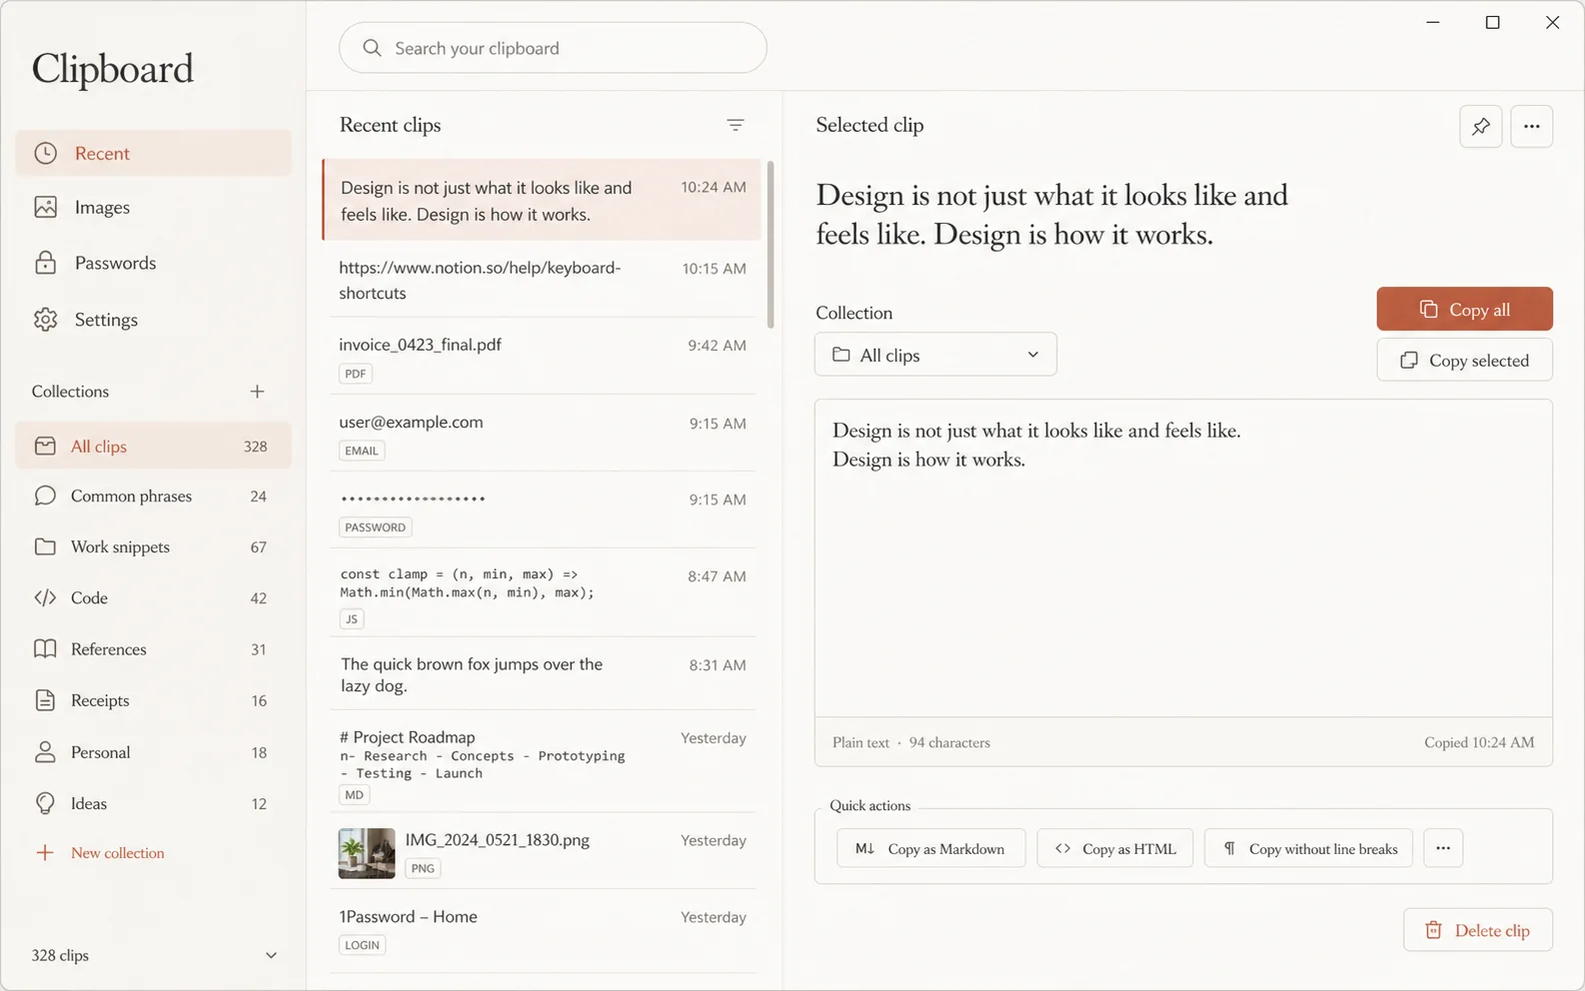Click Copy as HTML
This screenshot has height=991, width=1585.
[1114, 848]
